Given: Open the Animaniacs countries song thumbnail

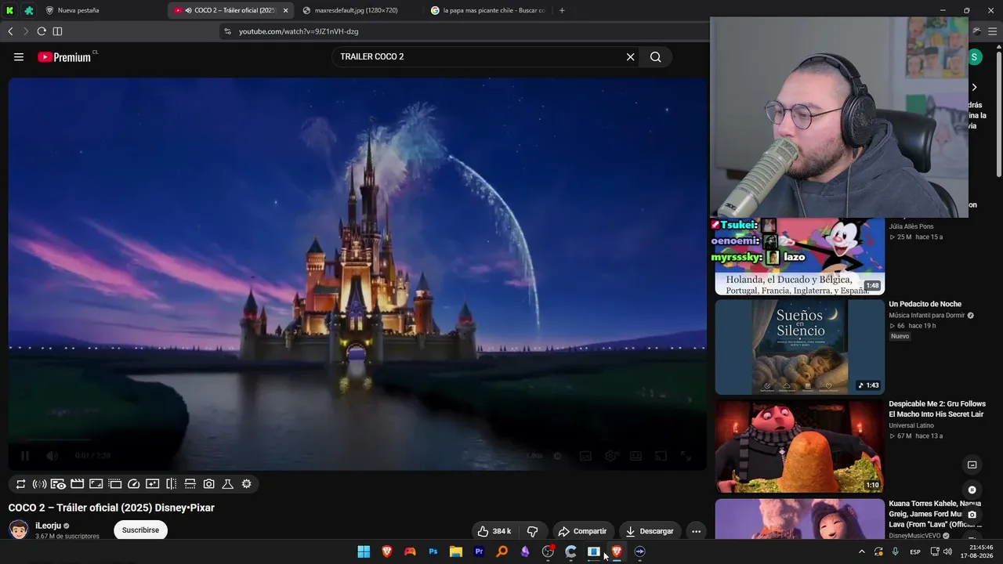Looking at the screenshot, I should coord(799,256).
